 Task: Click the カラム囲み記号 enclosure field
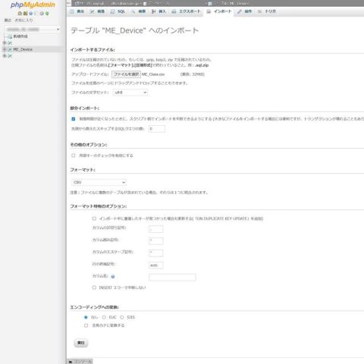coord(156,241)
